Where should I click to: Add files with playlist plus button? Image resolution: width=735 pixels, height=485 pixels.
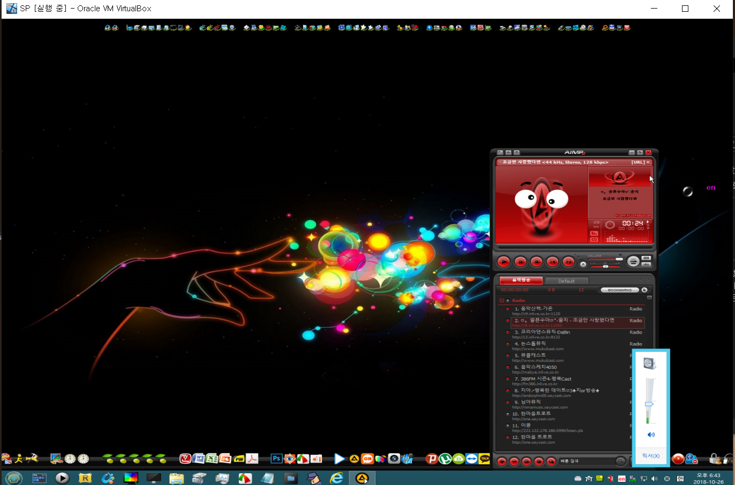pos(502,461)
